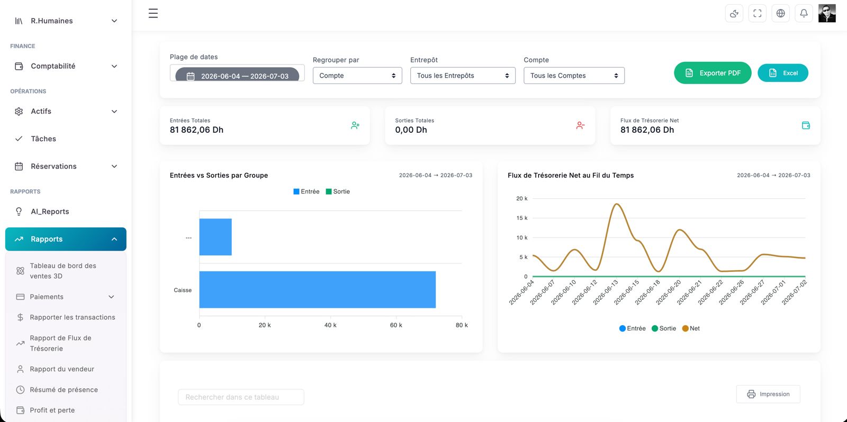Click Tâches checkmark icon
This screenshot has height=422, width=847.
point(19,139)
